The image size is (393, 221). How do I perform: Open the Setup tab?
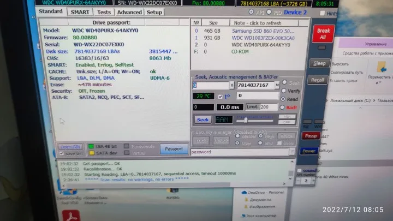pyautogui.click(x=154, y=12)
